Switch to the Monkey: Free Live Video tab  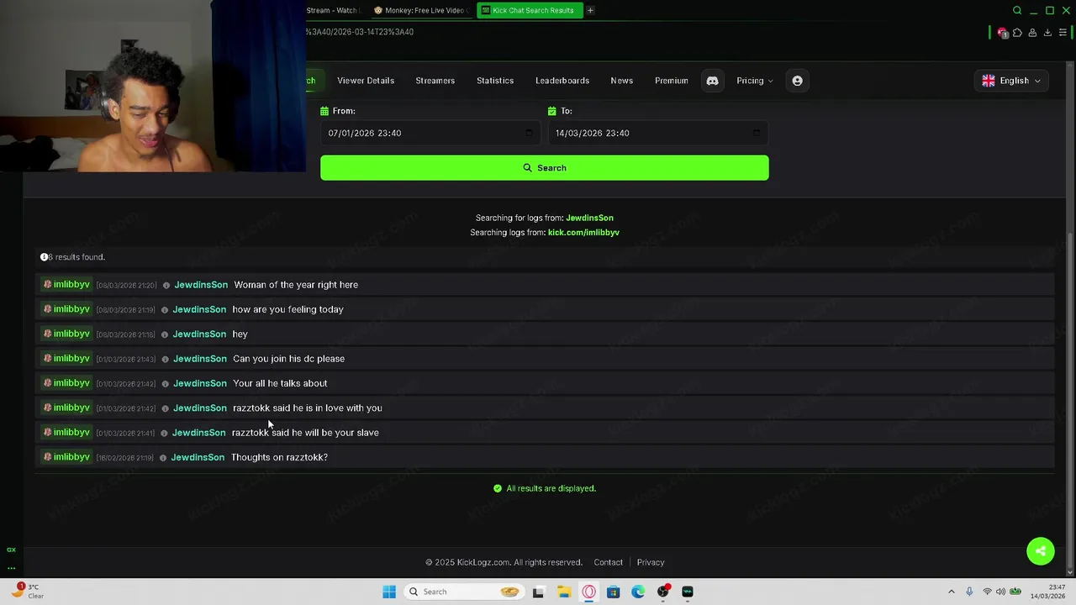tap(420, 10)
